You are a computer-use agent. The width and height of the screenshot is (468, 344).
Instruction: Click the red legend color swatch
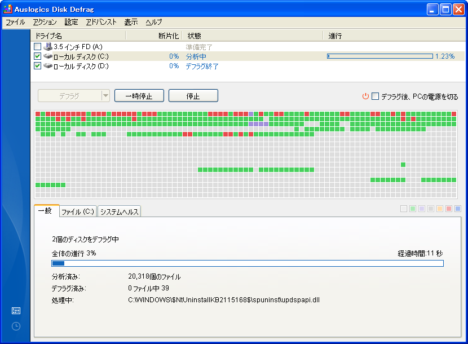point(449,209)
